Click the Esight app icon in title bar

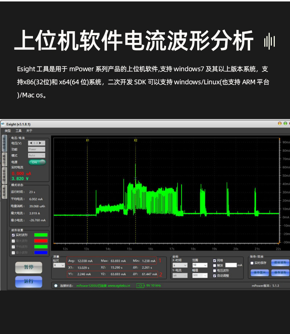3,124
